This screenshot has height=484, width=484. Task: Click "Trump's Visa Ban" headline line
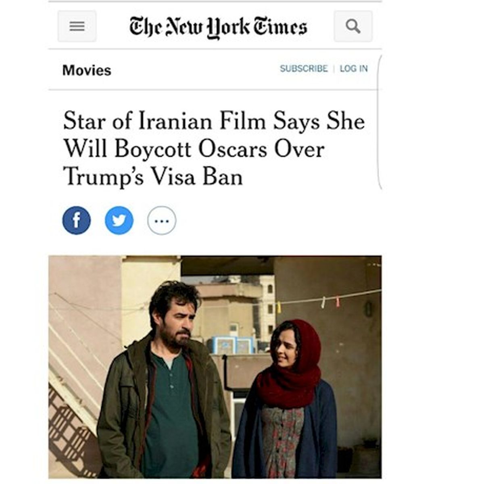pos(153,177)
